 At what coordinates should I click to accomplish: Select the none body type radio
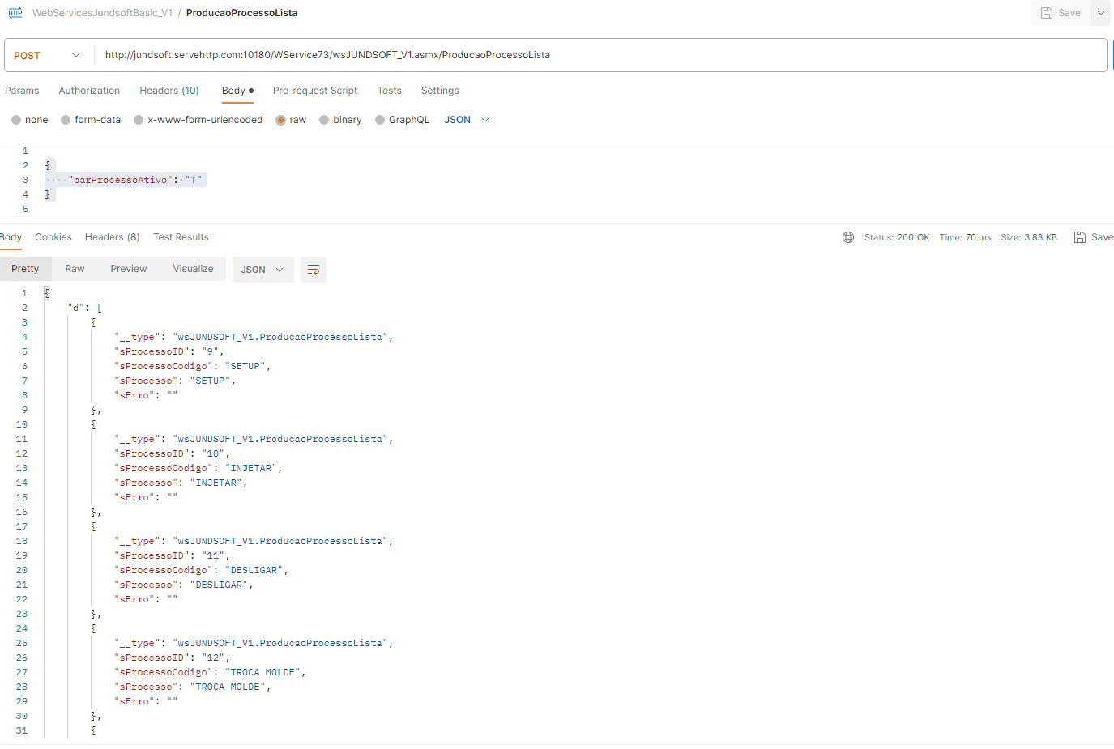(16, 120)
